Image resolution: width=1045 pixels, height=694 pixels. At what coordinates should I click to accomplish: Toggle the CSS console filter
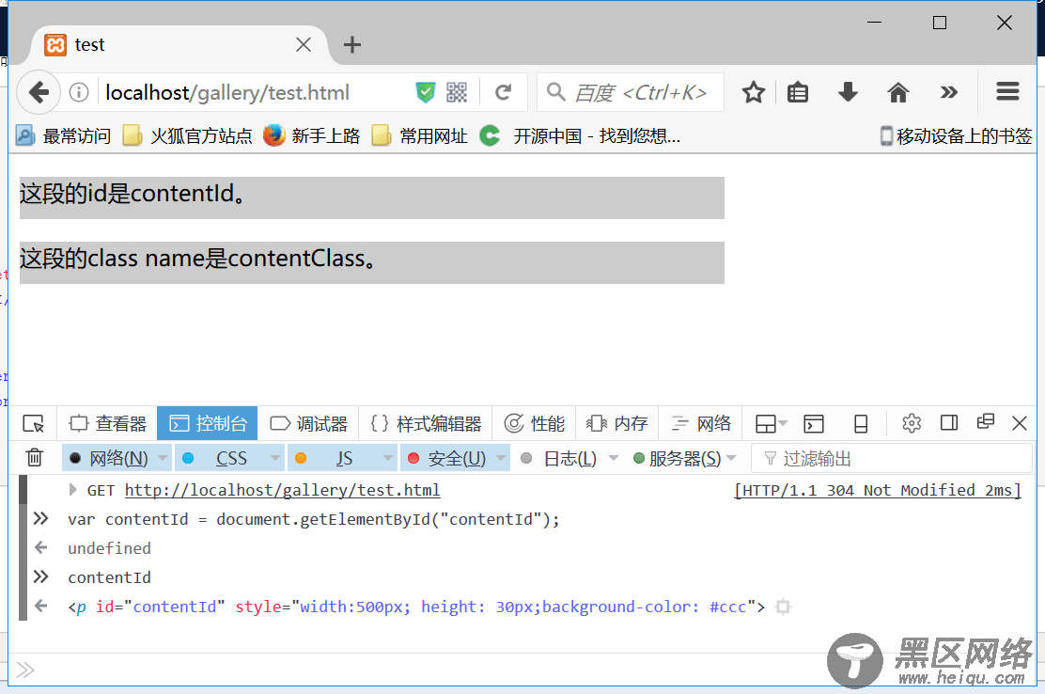point(221,459)
